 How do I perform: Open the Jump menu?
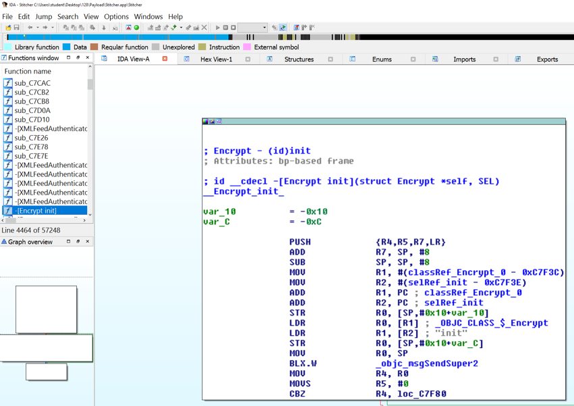click(x=43, y=16)
